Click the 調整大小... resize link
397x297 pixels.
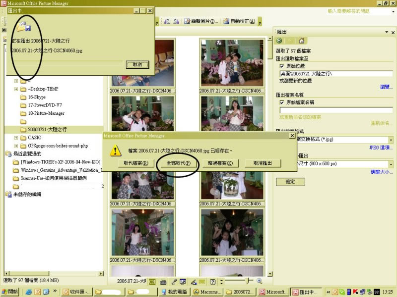(382, 172)
